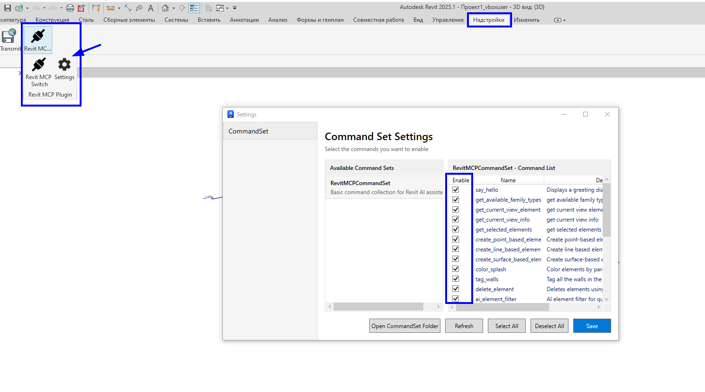705x392 pixels.
Task: Select the Measure ruler tool
Action: pyautogui.click(x=110, y=8)
